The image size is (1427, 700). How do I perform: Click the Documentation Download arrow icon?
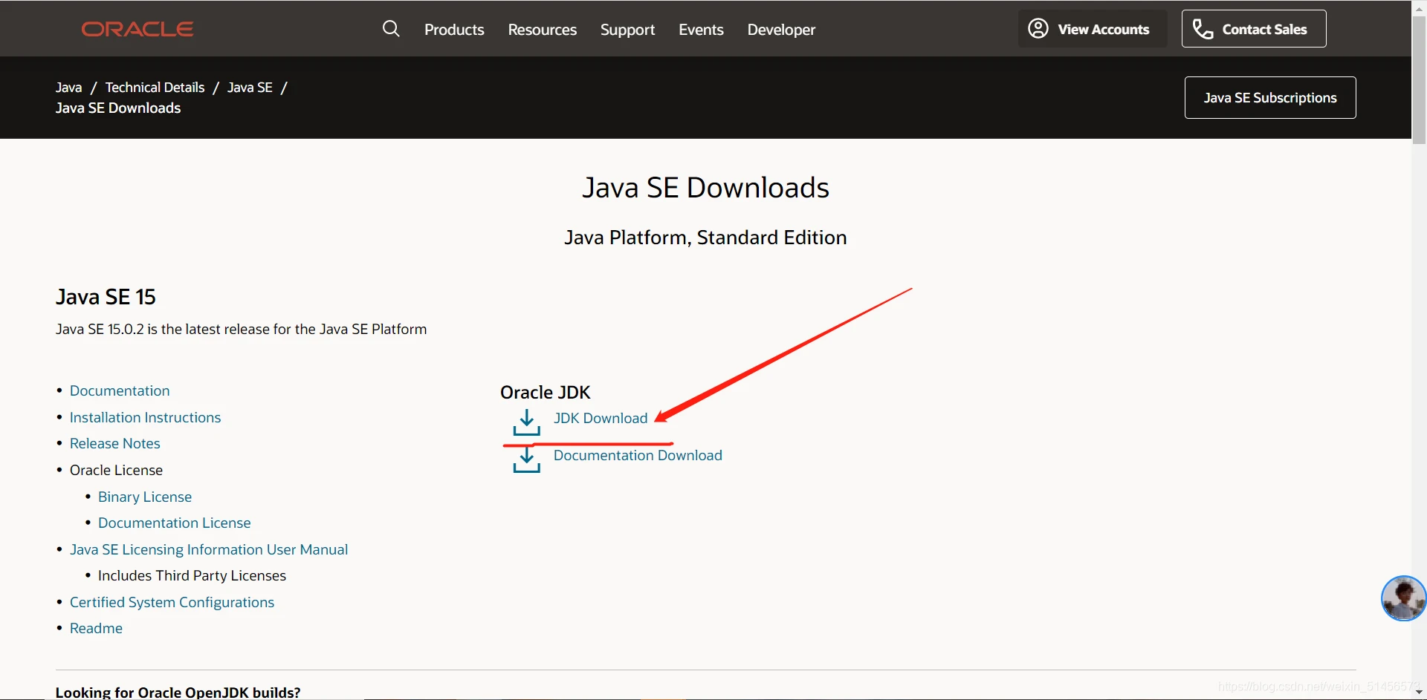[x=526, y=459]
